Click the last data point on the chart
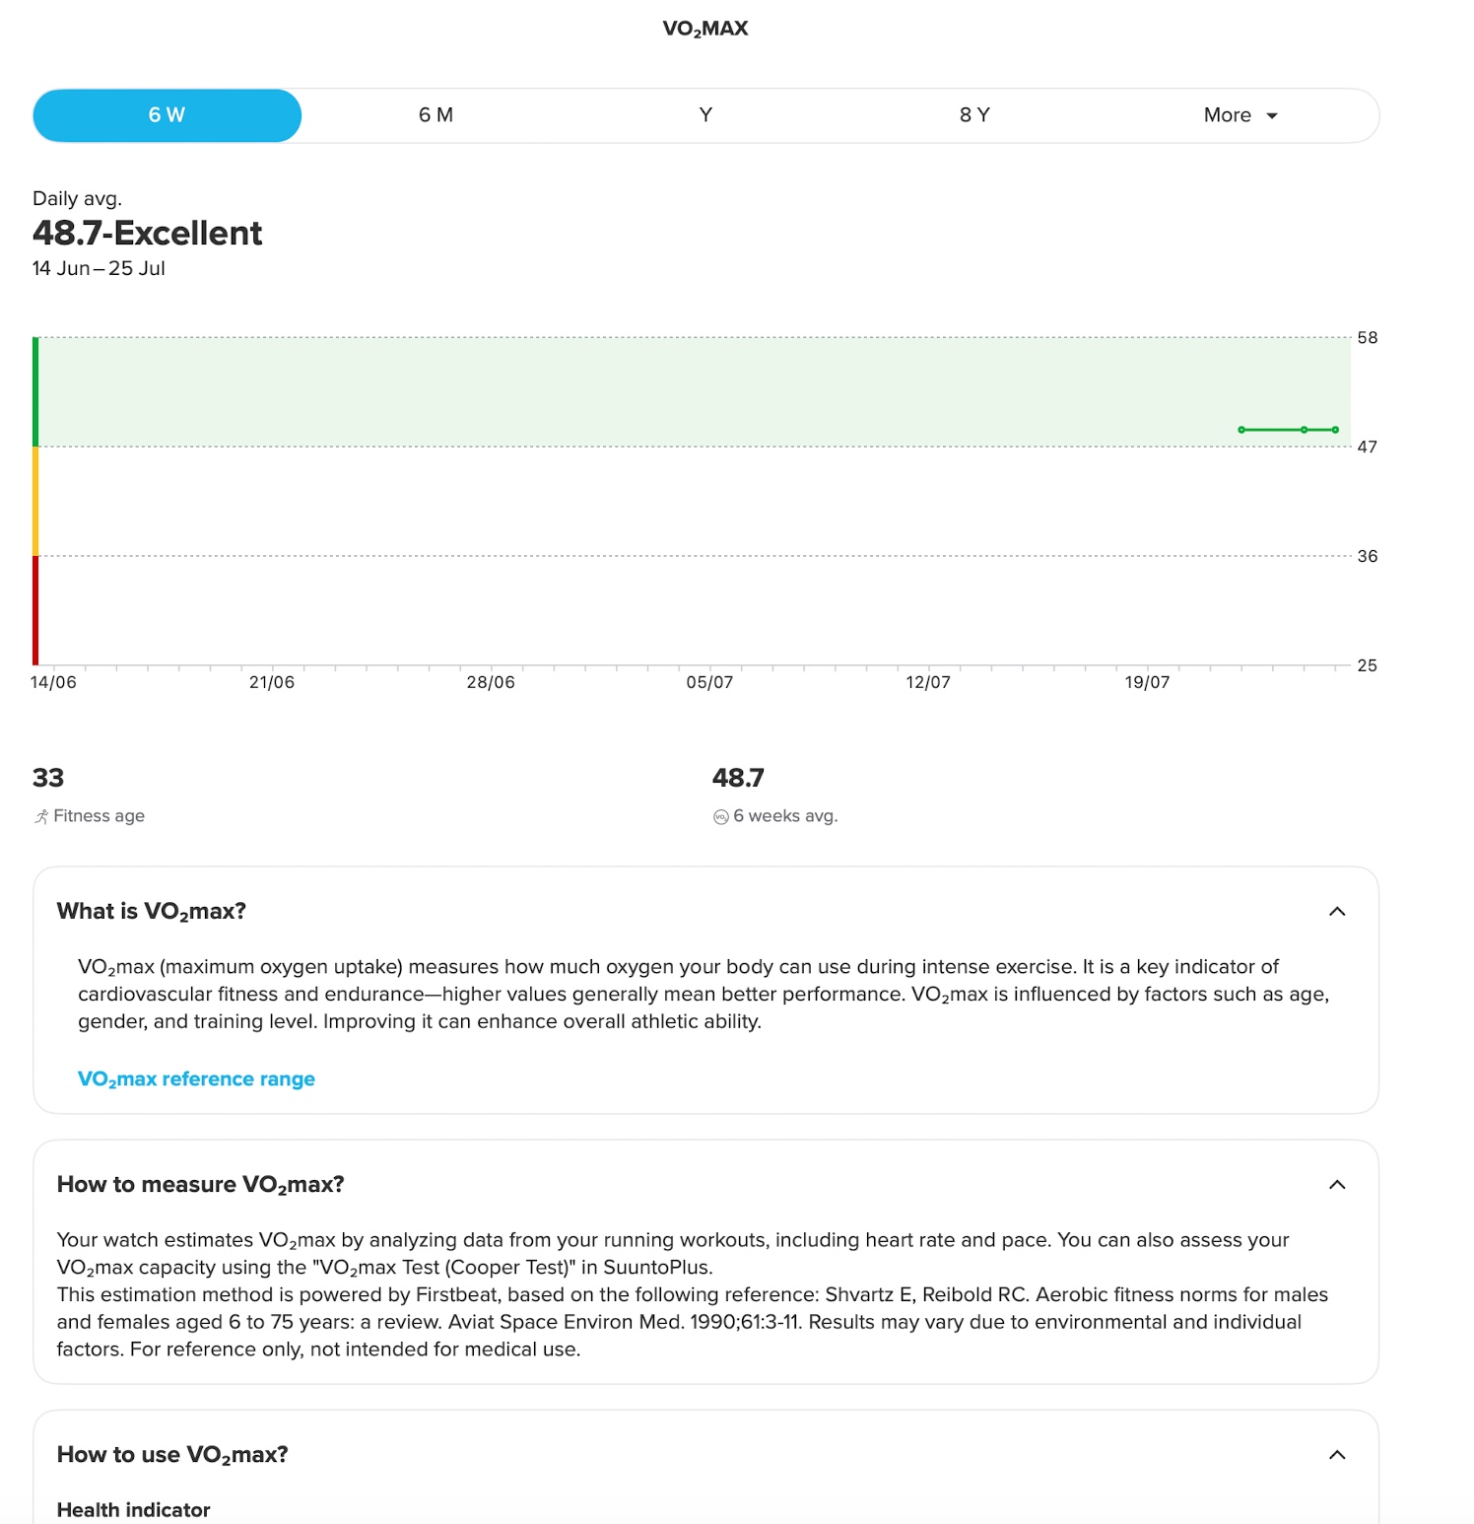This screenshot has height=1524, width=1474. point(1335,430)
